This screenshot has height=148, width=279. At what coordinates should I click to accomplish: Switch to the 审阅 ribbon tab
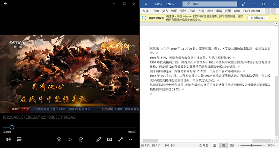point(219,11)
